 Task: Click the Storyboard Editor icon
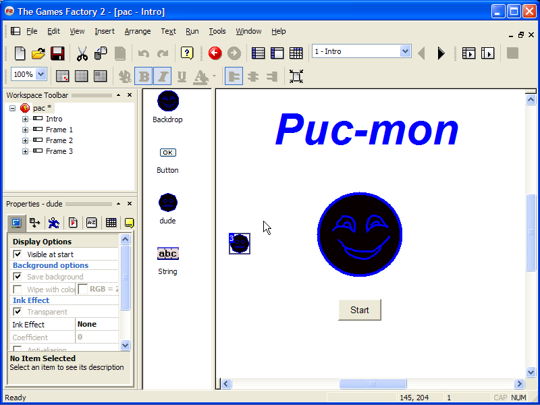(x=258, y=53)
